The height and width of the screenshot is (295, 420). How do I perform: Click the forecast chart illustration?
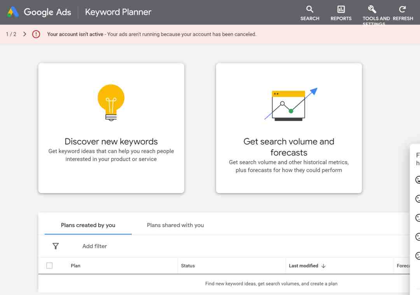(x=290, y=104)
